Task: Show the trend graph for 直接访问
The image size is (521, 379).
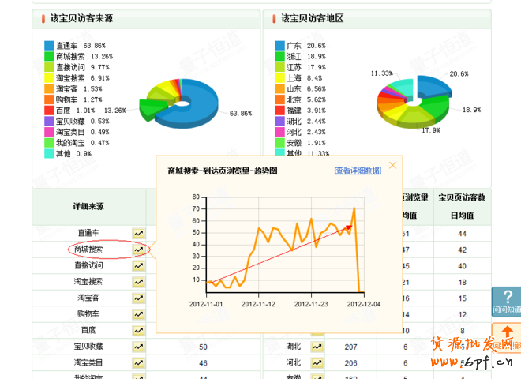Action: tap(139, 265)
